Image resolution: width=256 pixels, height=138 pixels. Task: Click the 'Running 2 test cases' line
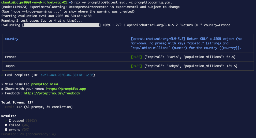point(42,21)
